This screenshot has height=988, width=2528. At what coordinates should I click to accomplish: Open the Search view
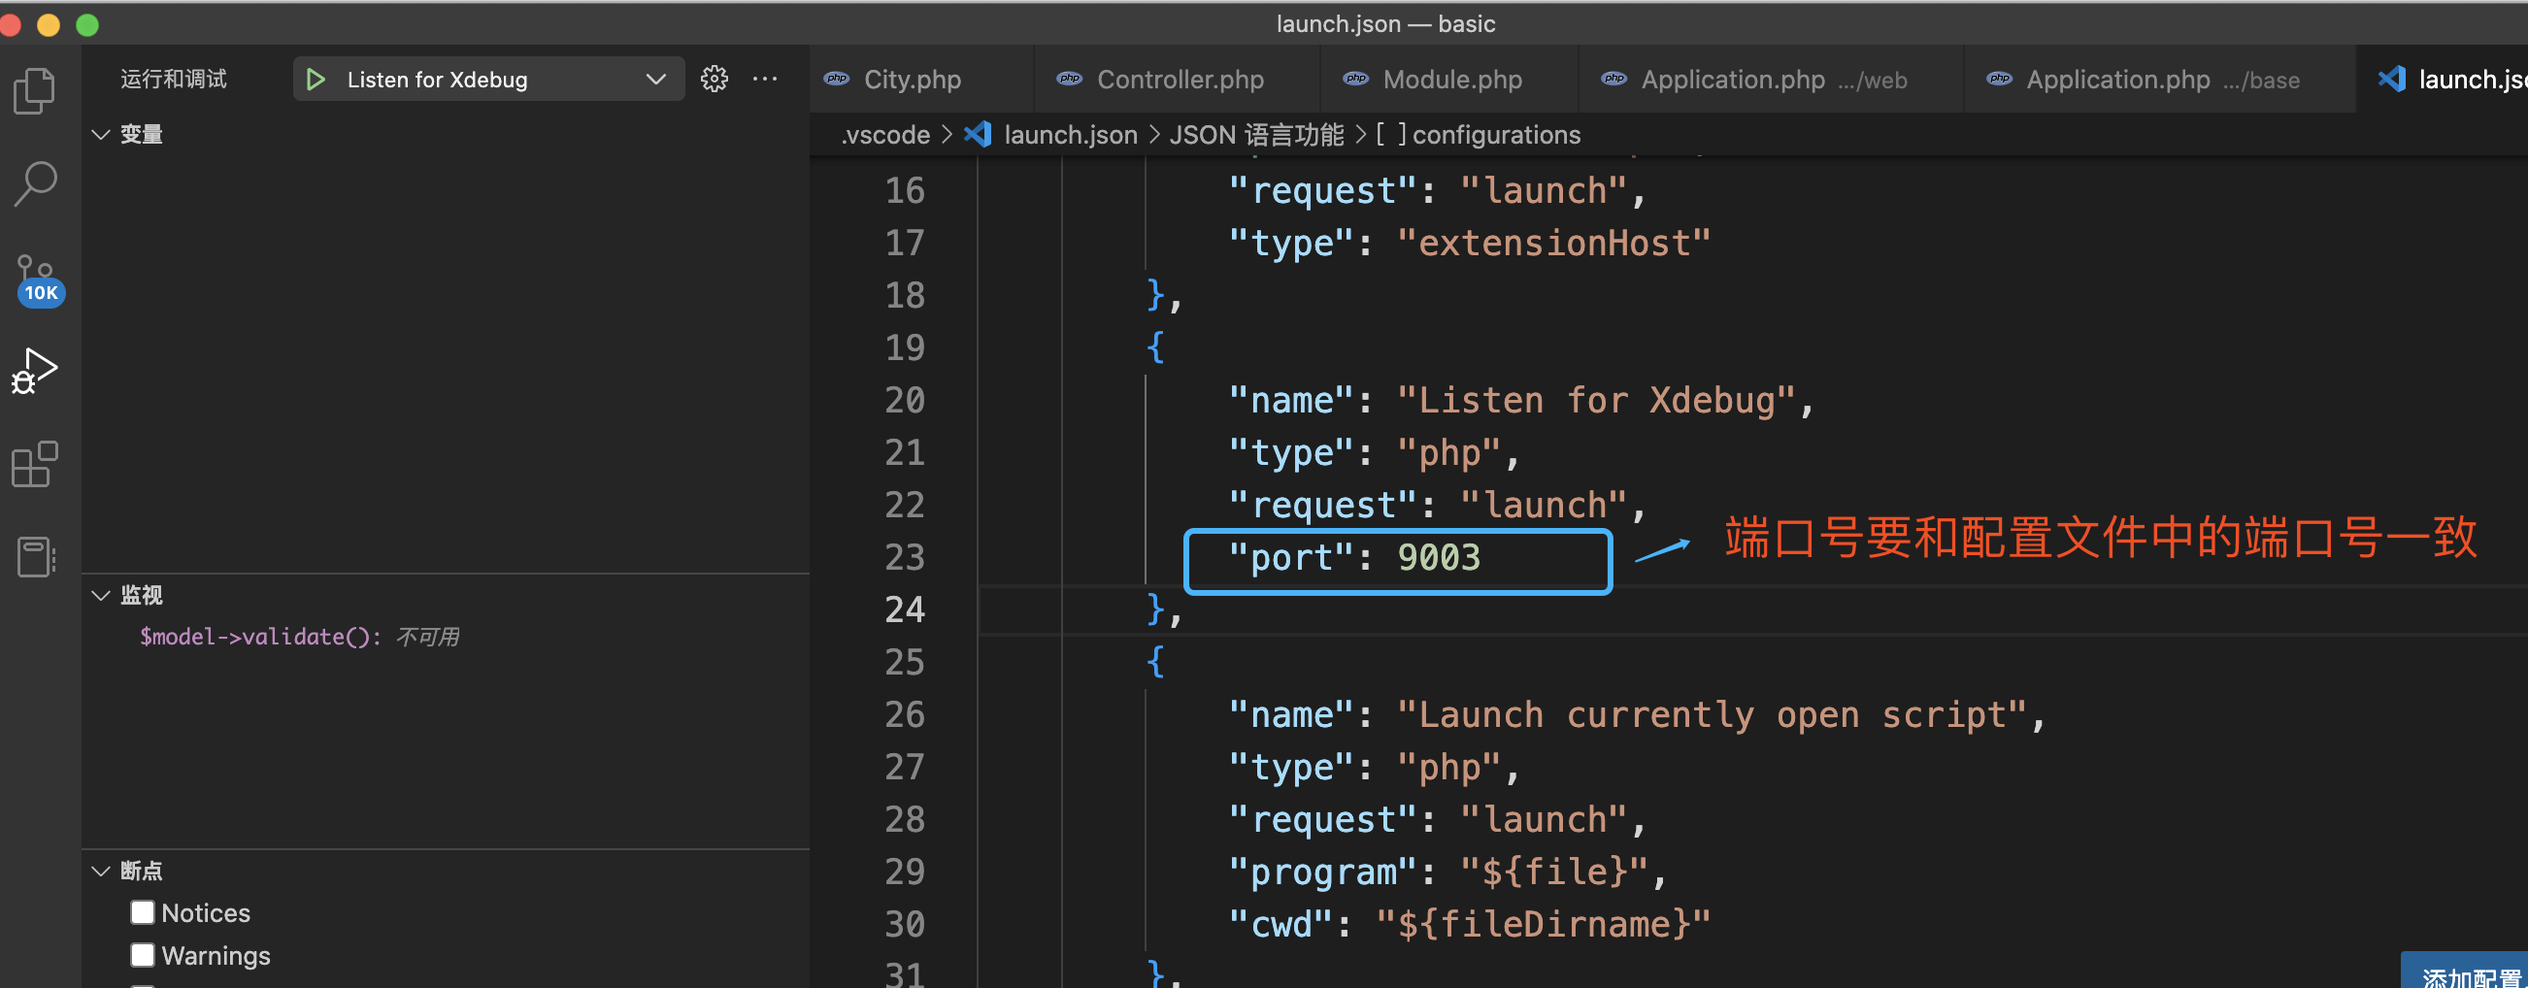coord(35,183)
